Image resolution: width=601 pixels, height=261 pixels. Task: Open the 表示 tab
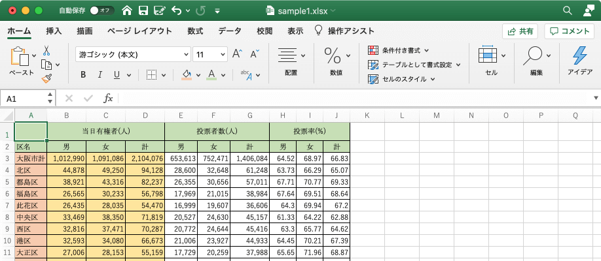295,31
